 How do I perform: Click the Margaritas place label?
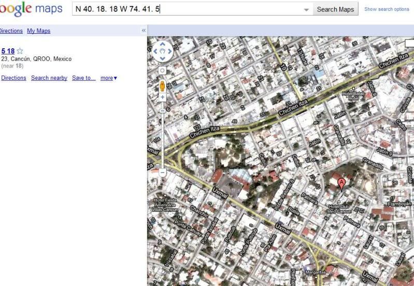[x=316, y=272]
